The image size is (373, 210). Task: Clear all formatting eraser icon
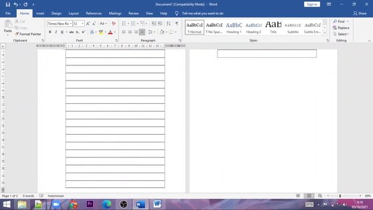[114, 23]
